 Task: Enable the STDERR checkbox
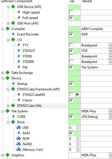point(71,62)
